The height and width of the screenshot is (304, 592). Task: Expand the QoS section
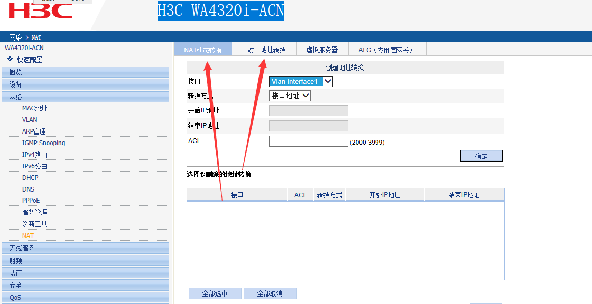(x=85, y=297)
